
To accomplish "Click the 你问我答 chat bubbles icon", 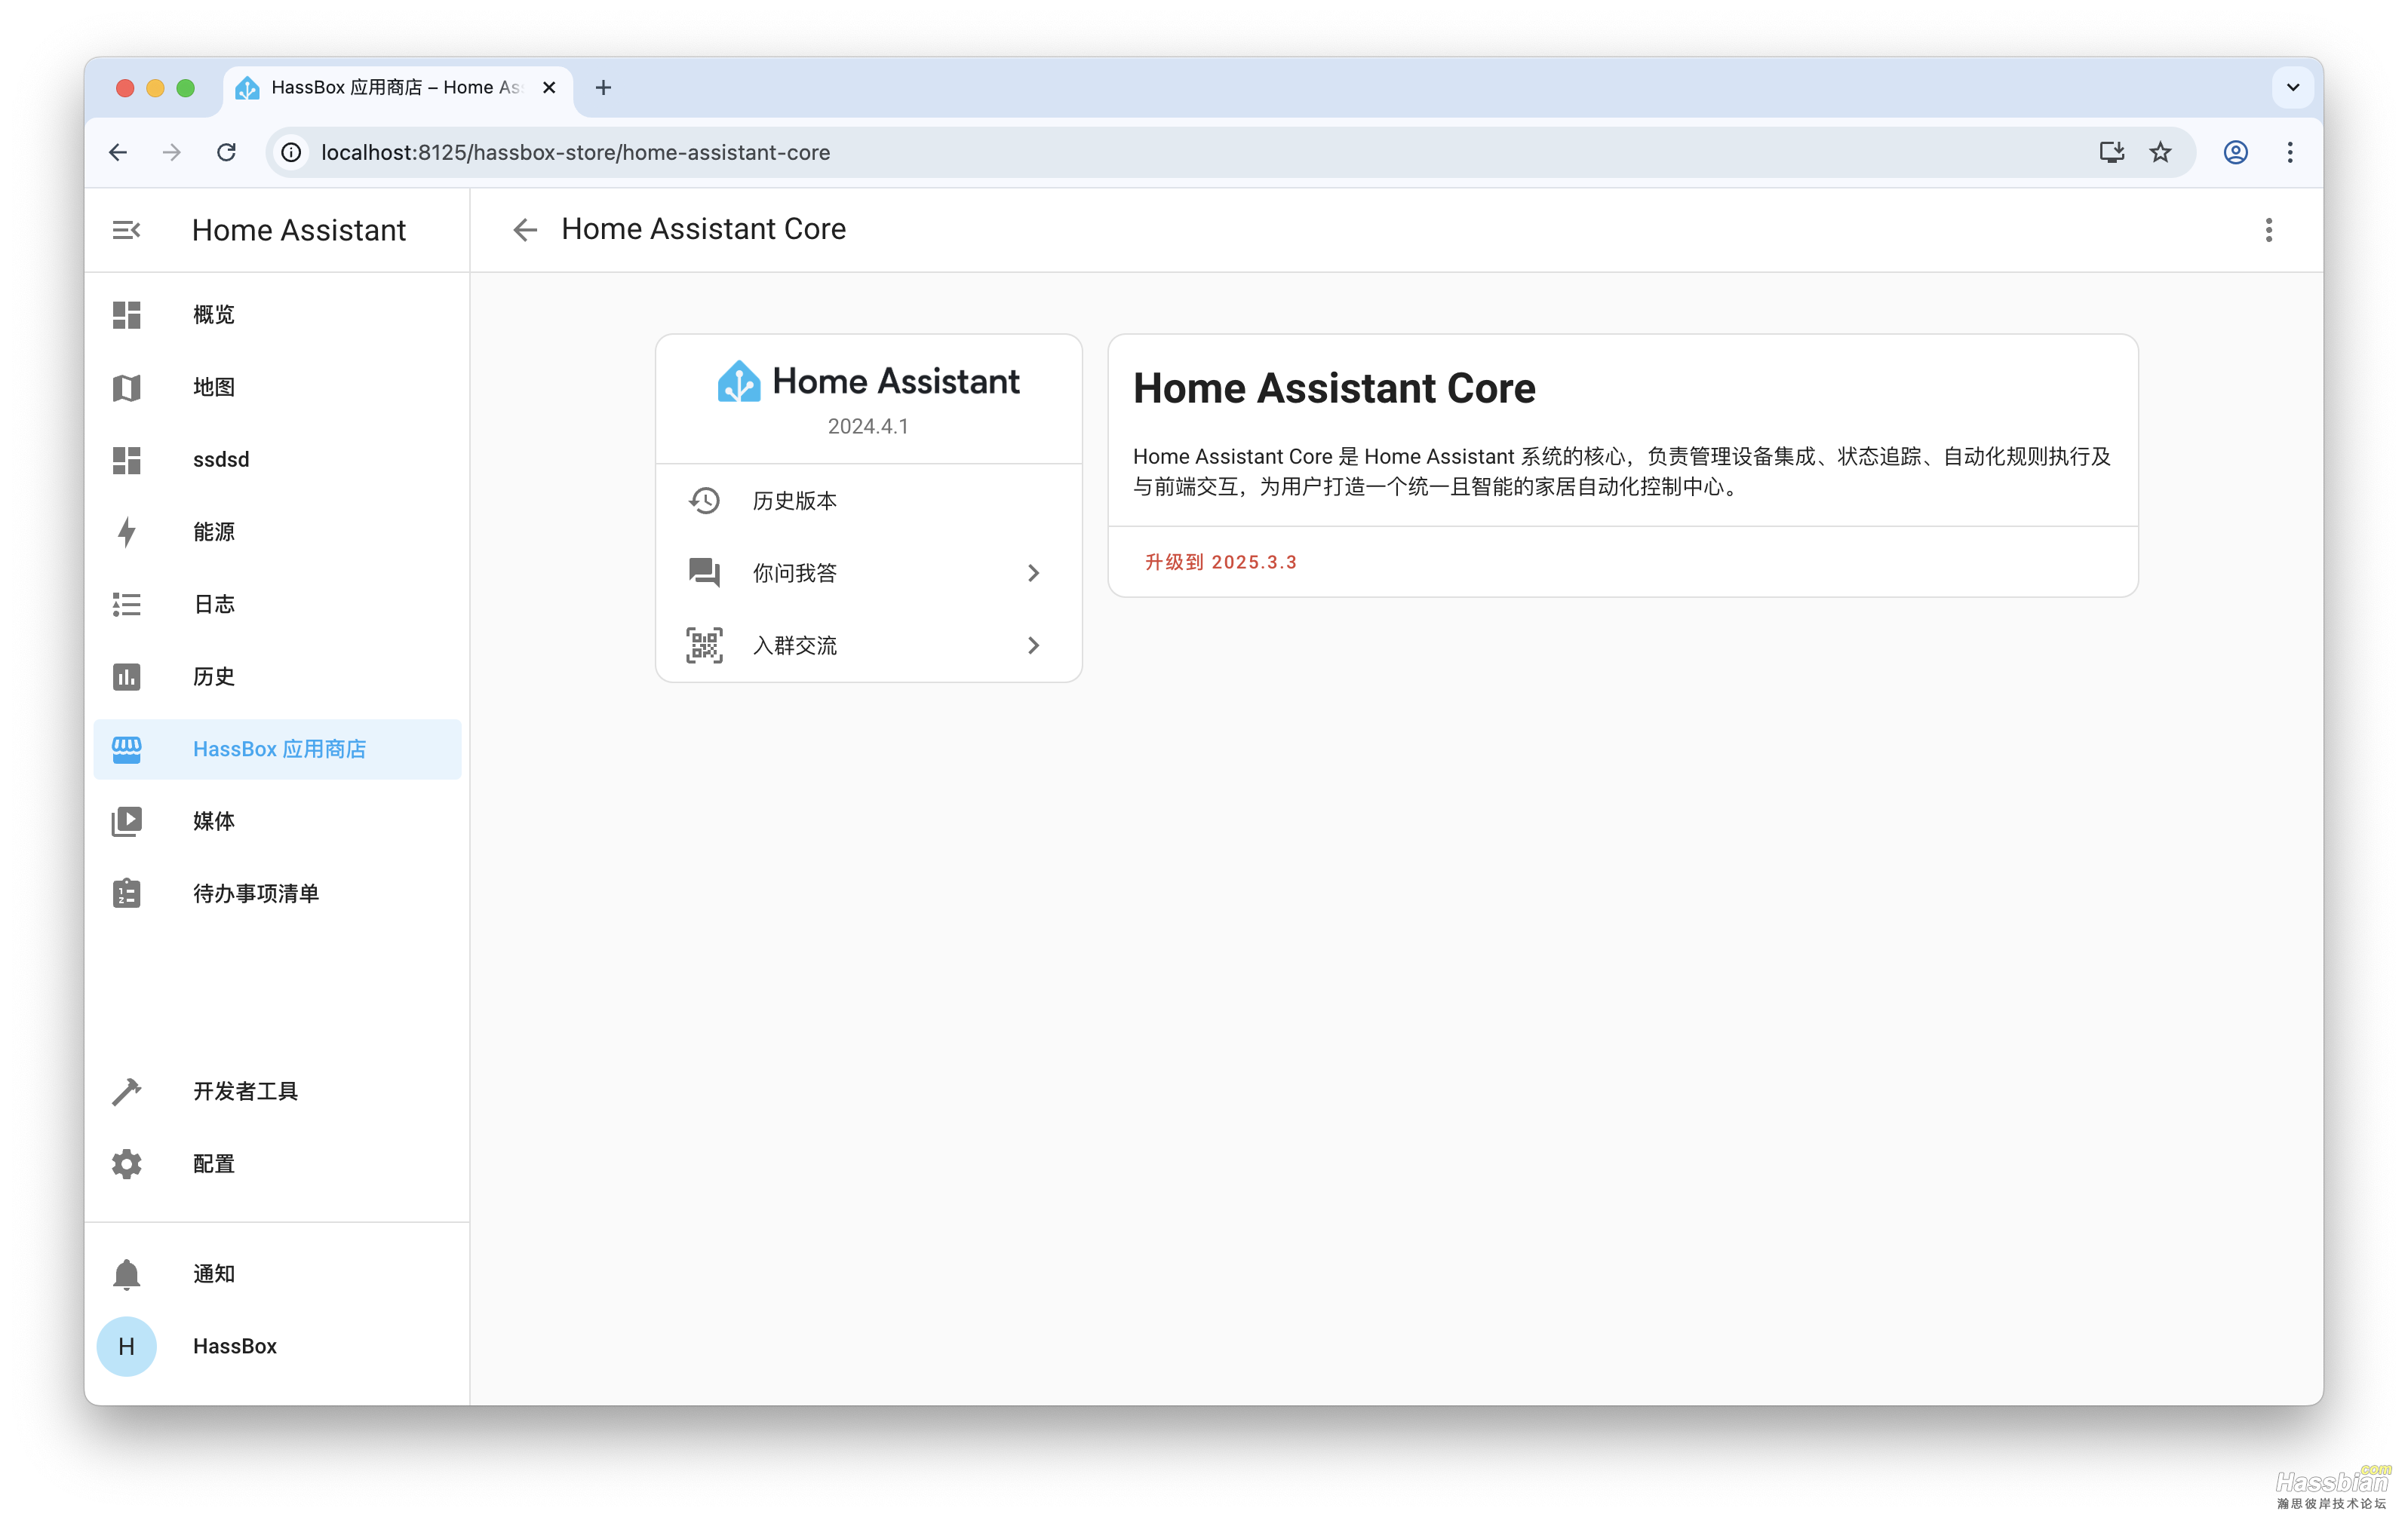I will pos(704,572).
